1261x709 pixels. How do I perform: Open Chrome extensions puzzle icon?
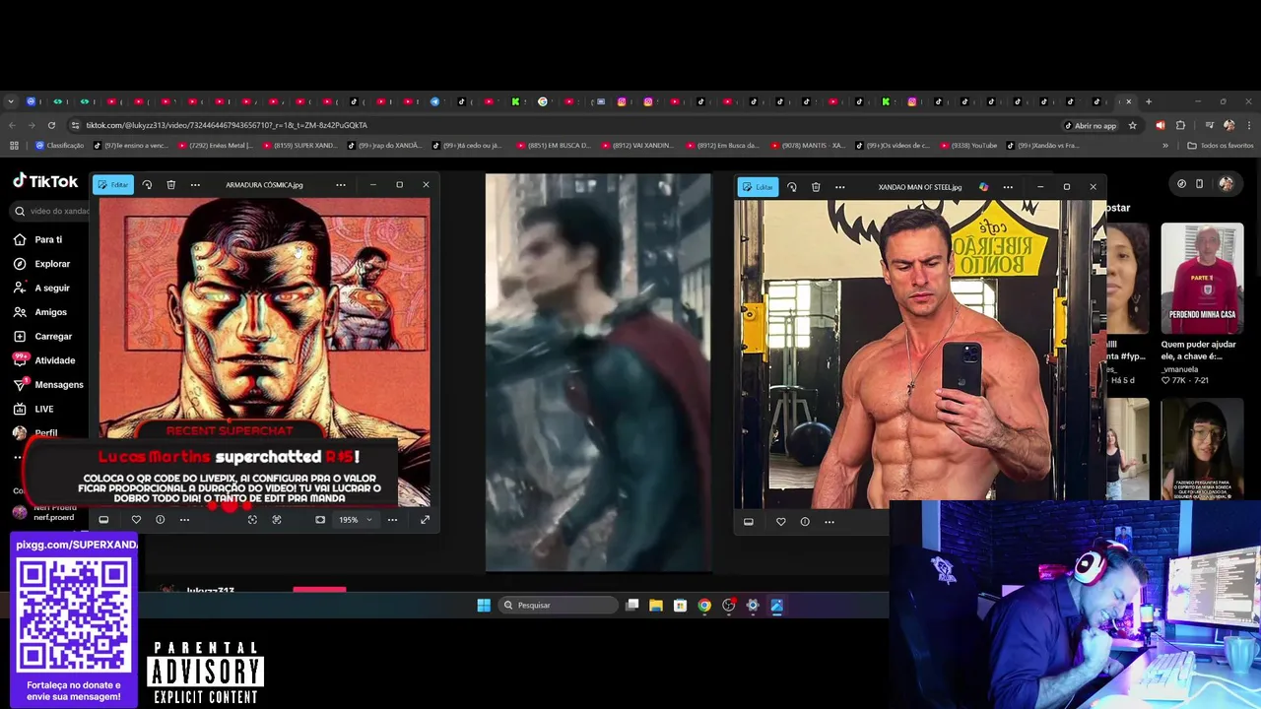click(x=1180, y=125)
